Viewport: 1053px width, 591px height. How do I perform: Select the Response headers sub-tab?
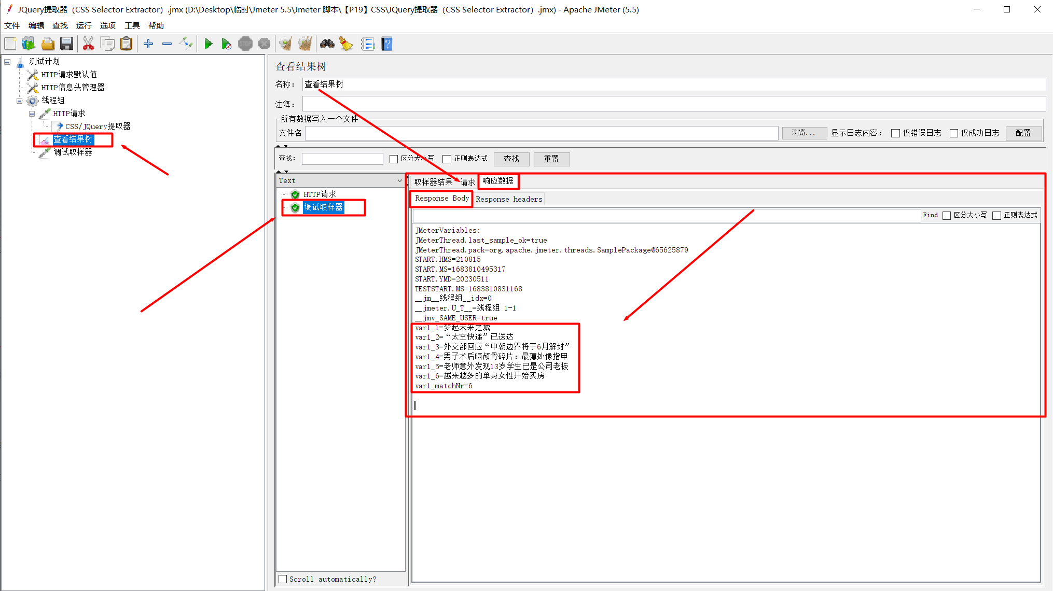coord(509,199)
